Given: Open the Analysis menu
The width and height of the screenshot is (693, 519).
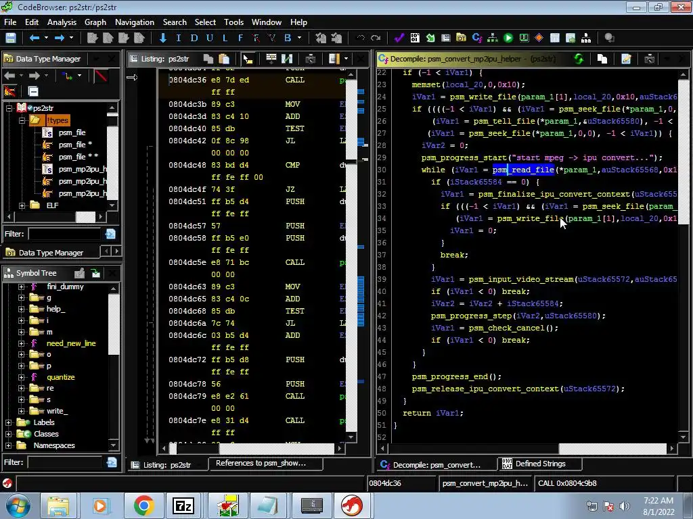Looking at the screenshot, I should (62, 22).
